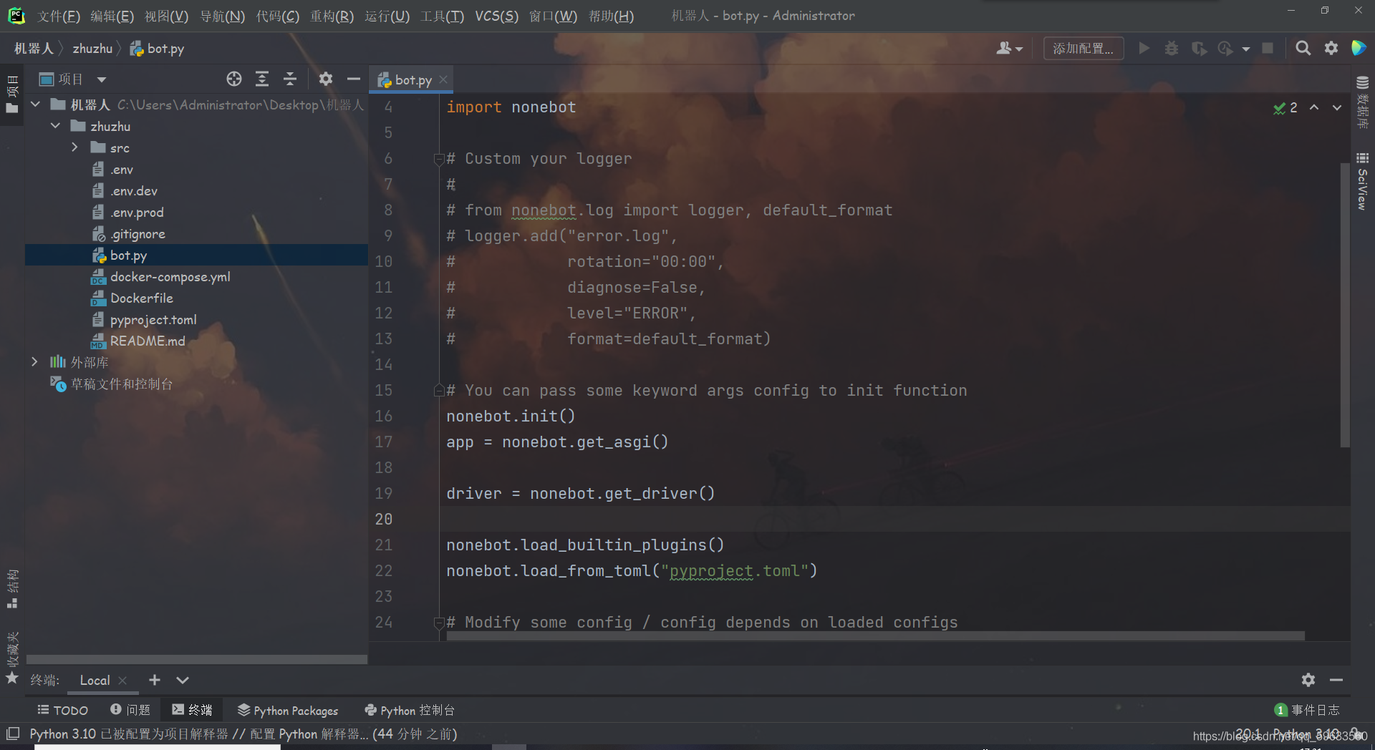The height and width of the screenshot is (750, 1375).
Task: Open the VCS(S) menu
Action: [x=497, y=16]
